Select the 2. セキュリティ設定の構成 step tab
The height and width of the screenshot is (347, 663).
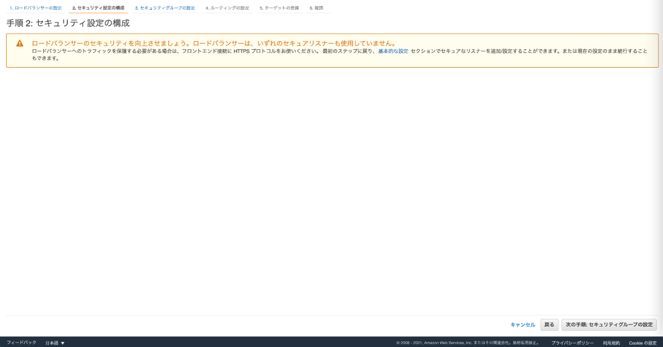pos(98,8)
